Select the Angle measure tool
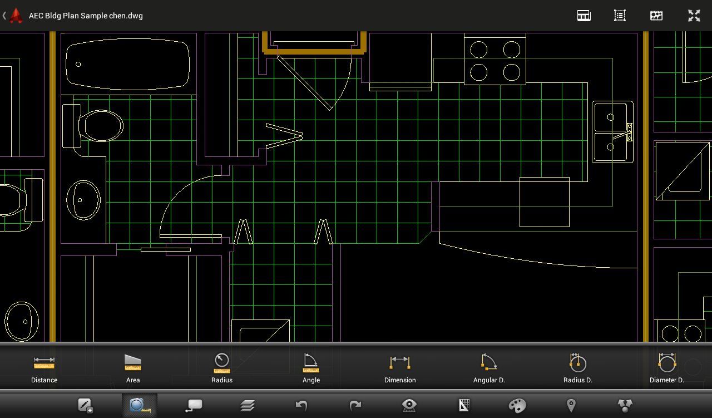Screen dimensions: 712x418 [x=311, y=368]
